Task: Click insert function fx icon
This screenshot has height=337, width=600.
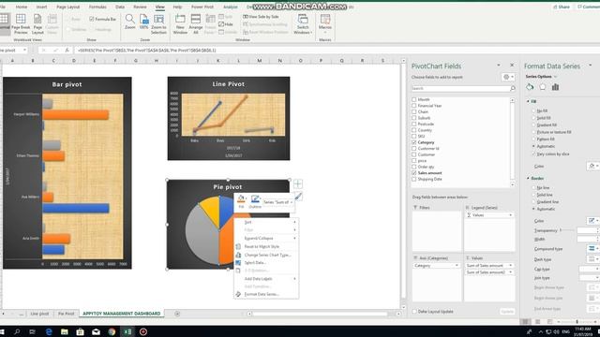Action: tap(67, 50)
